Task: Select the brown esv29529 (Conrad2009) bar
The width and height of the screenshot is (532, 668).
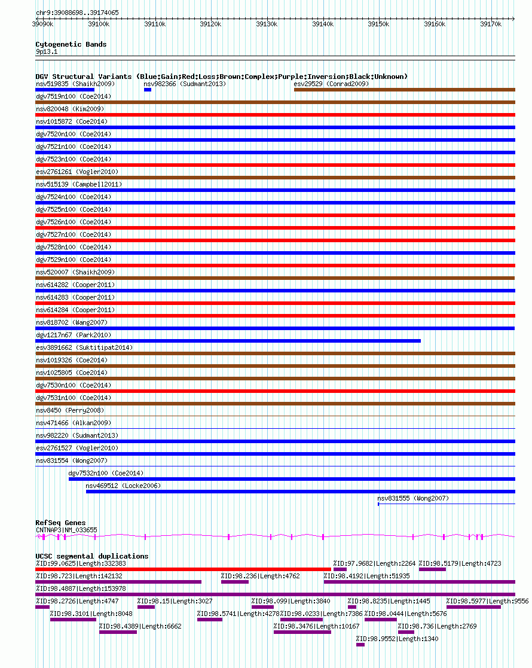Action: [x=405, y=90]
